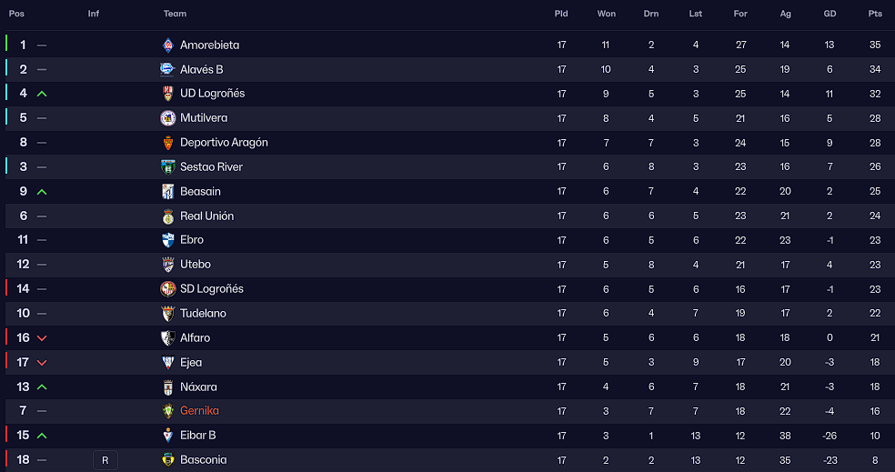Open the Tudelano team page
This screenshot has width=895, height=472.
tap(203, 314)
